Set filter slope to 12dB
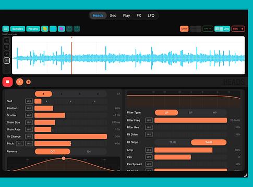 (173, 142)
